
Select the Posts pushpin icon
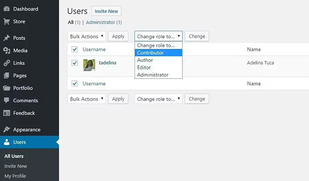tap(7, 38)
